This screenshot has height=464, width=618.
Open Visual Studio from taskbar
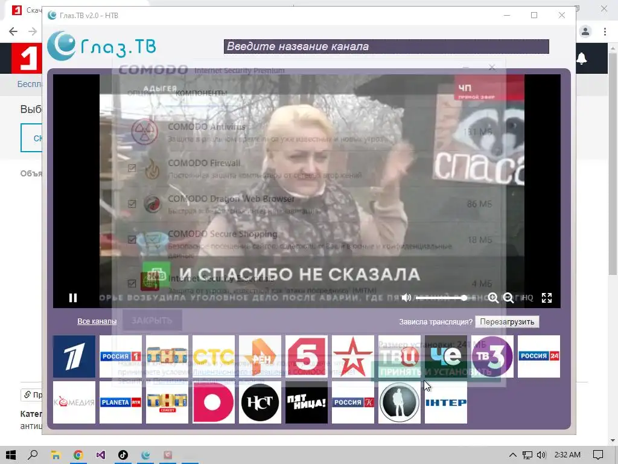tap(101, 455)
